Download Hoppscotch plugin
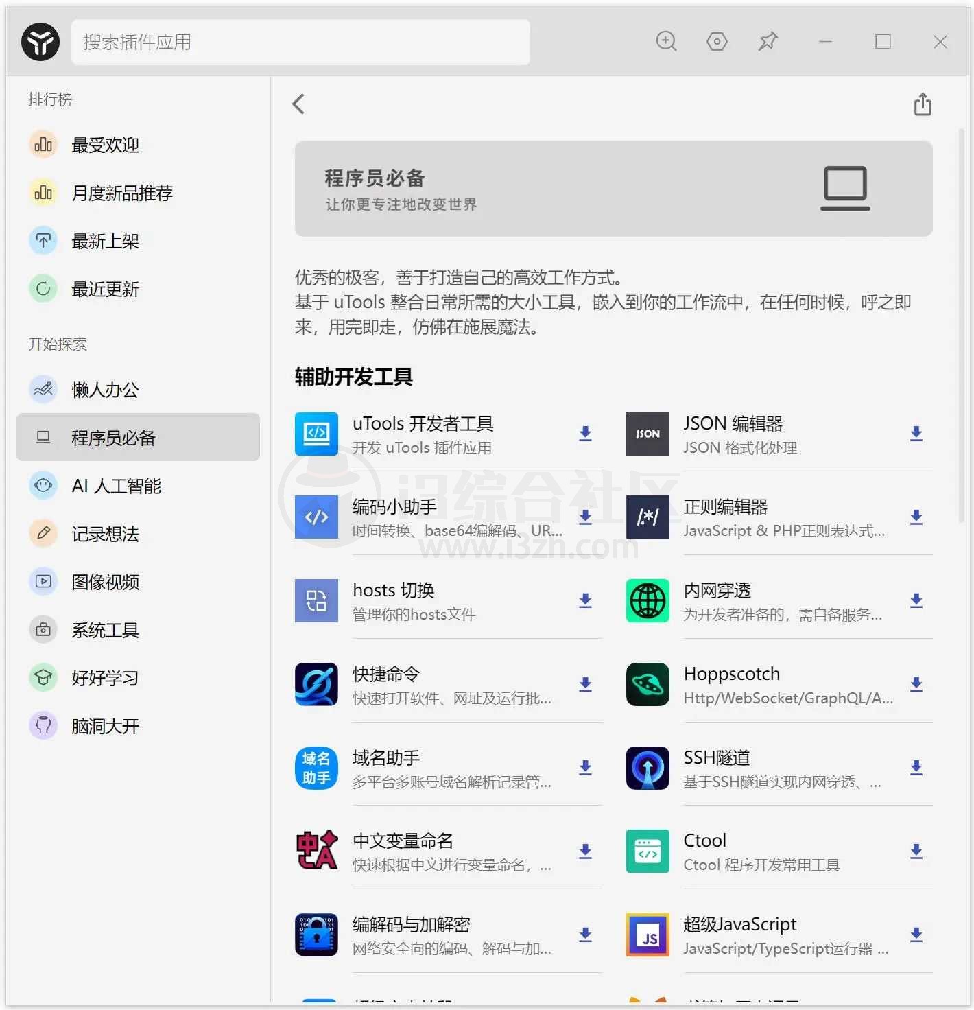 (x=916, y=685)
